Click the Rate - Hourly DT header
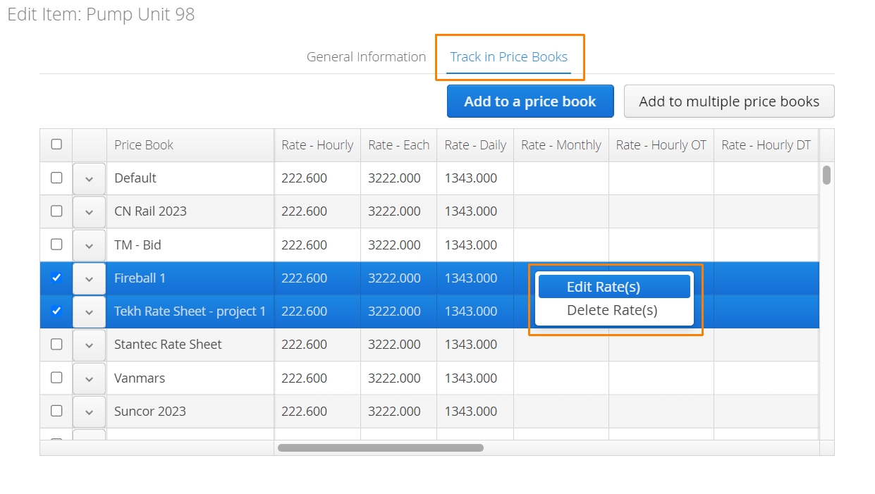The width and height of the screenshot is (875, 494). point(766,145)
